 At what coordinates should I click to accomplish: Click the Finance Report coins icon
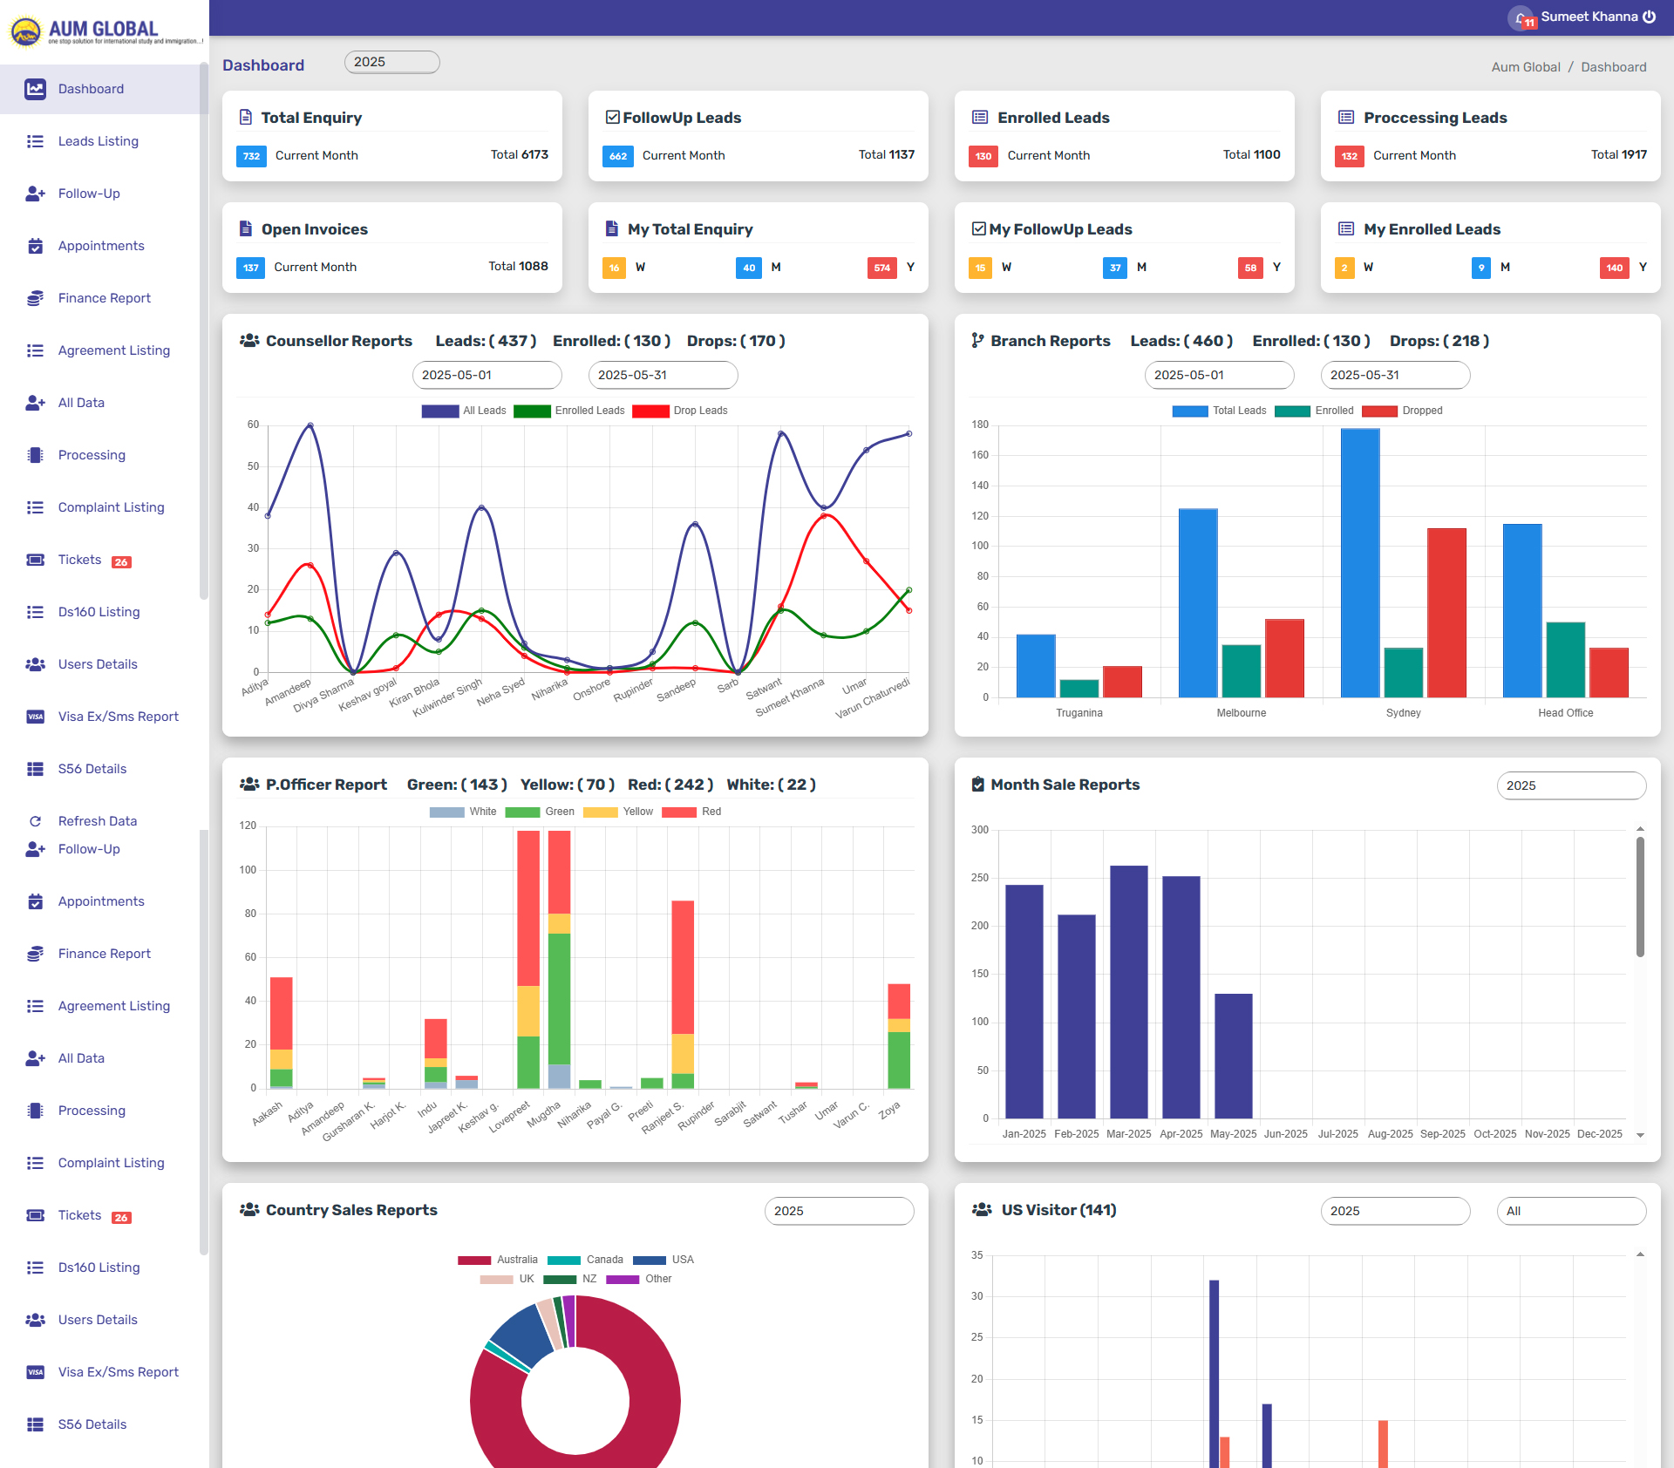[35, 298]
